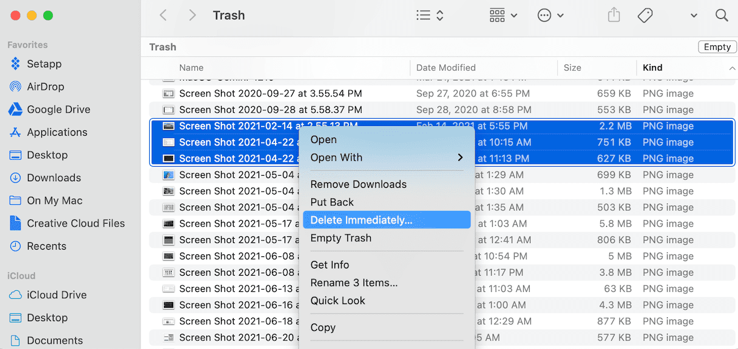Open Setapp from Favorites sidebar
The width and height of the screenshot is (738, 349).
[44, 64]
